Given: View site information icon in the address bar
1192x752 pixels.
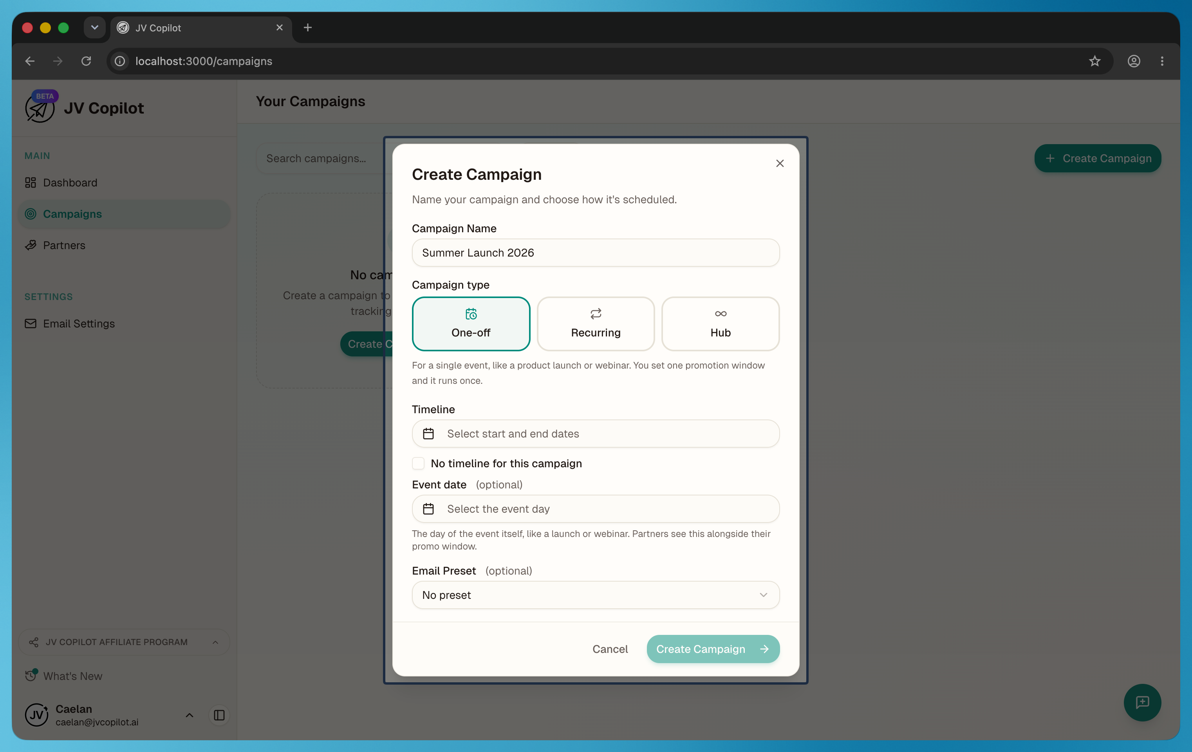Looking at the screenshot, I should pos(120,61).
